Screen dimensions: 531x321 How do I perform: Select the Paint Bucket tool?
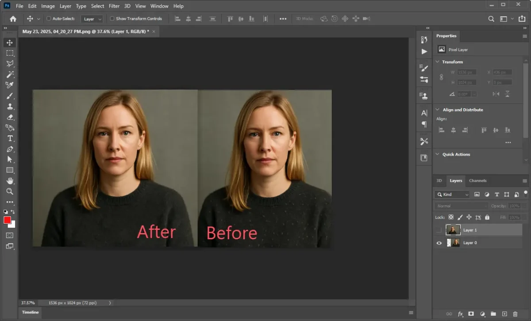pyautogui.click(x=10, y=128)
